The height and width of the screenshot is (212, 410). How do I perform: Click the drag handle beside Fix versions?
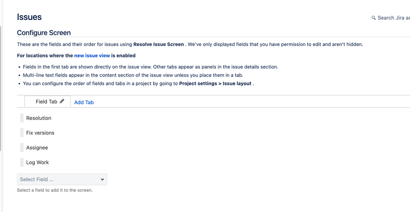coord(22,133)
